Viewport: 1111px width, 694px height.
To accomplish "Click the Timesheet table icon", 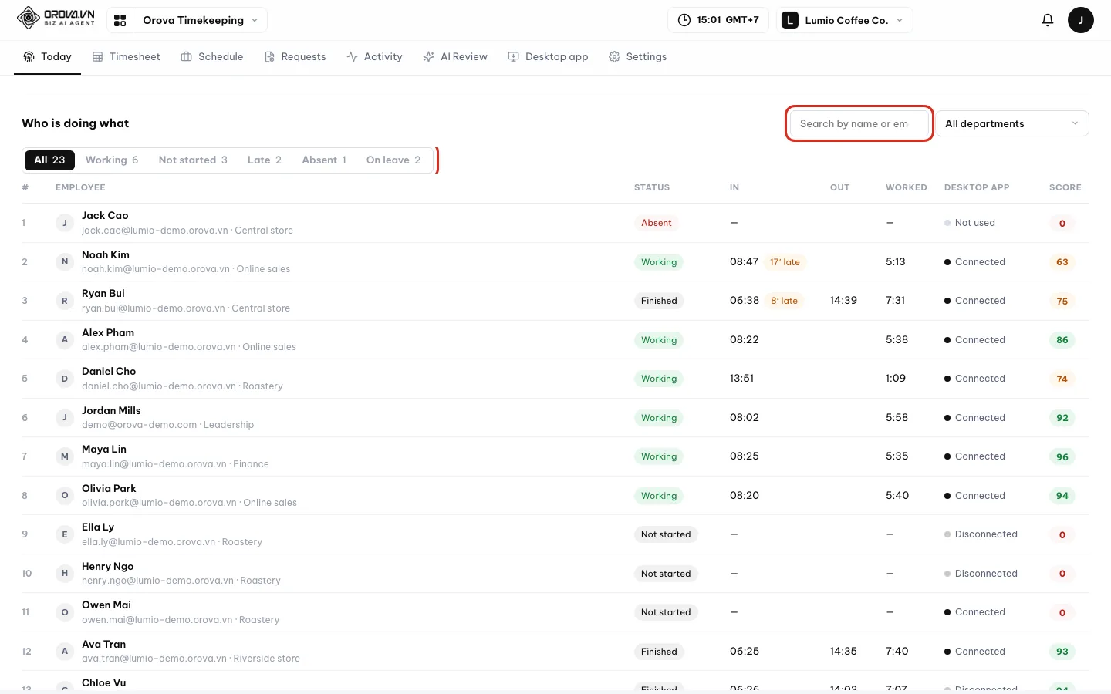I will point(98,56).
